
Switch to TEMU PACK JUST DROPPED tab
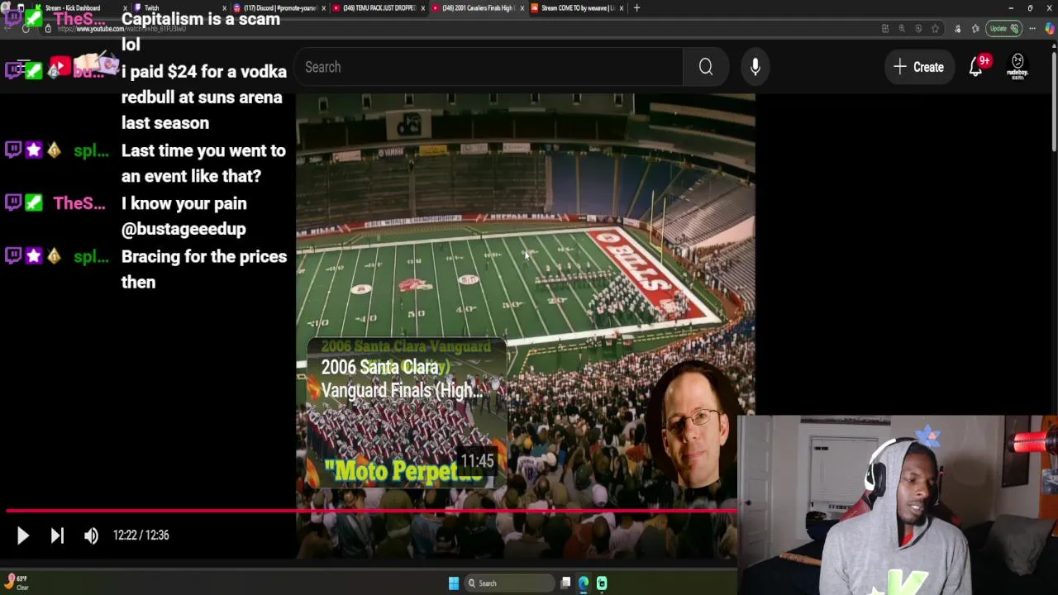click(x=379, y=8)
